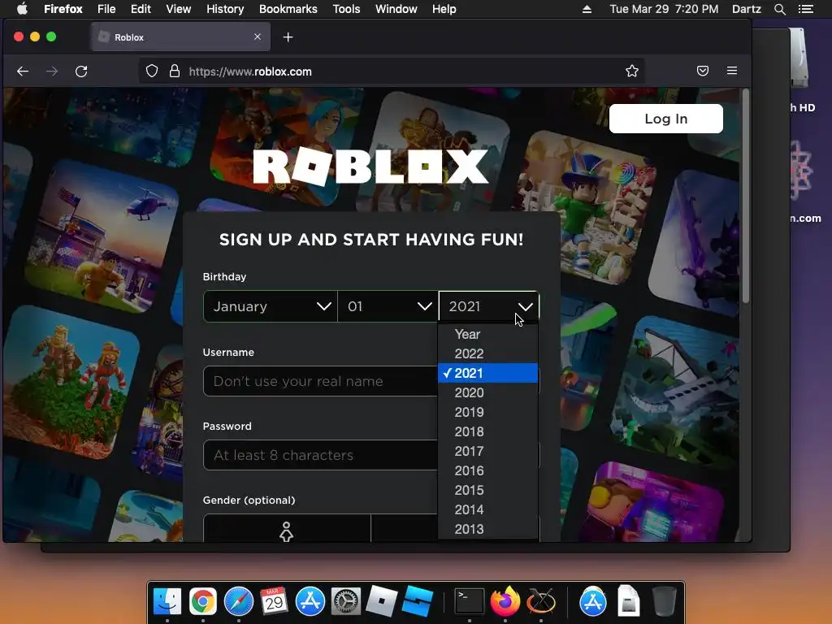Open the Tools menu
This screenshot has height=624, width=832.
click(x=346, y=9)
